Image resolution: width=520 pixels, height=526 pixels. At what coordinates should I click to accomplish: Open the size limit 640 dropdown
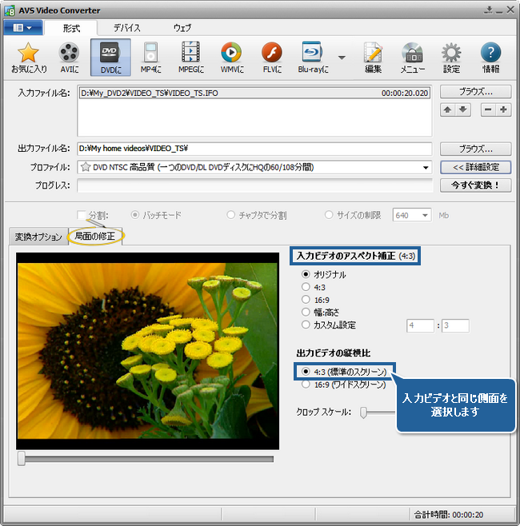pos(424,215)
